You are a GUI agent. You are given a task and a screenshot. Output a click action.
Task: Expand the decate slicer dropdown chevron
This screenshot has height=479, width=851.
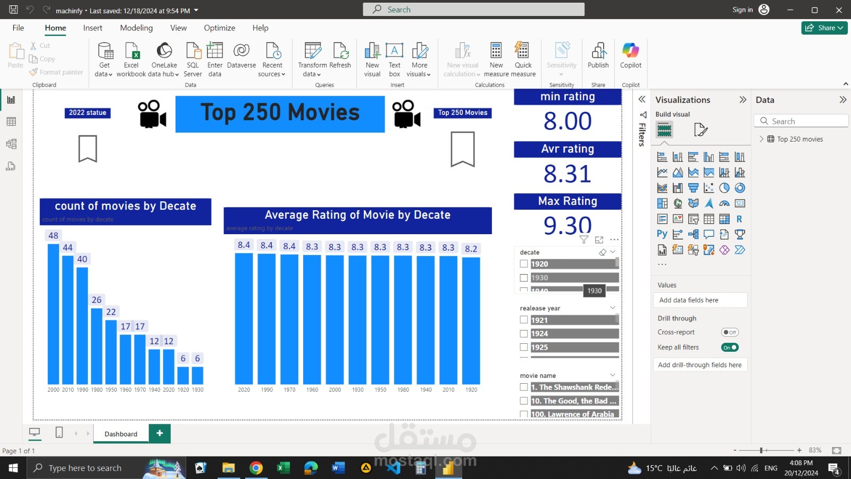point(613,252)
